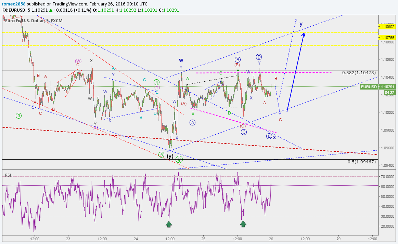Click the bold blue 'x' label beside circled E
This screenshot has height=244, width=398.
point(274,137)
